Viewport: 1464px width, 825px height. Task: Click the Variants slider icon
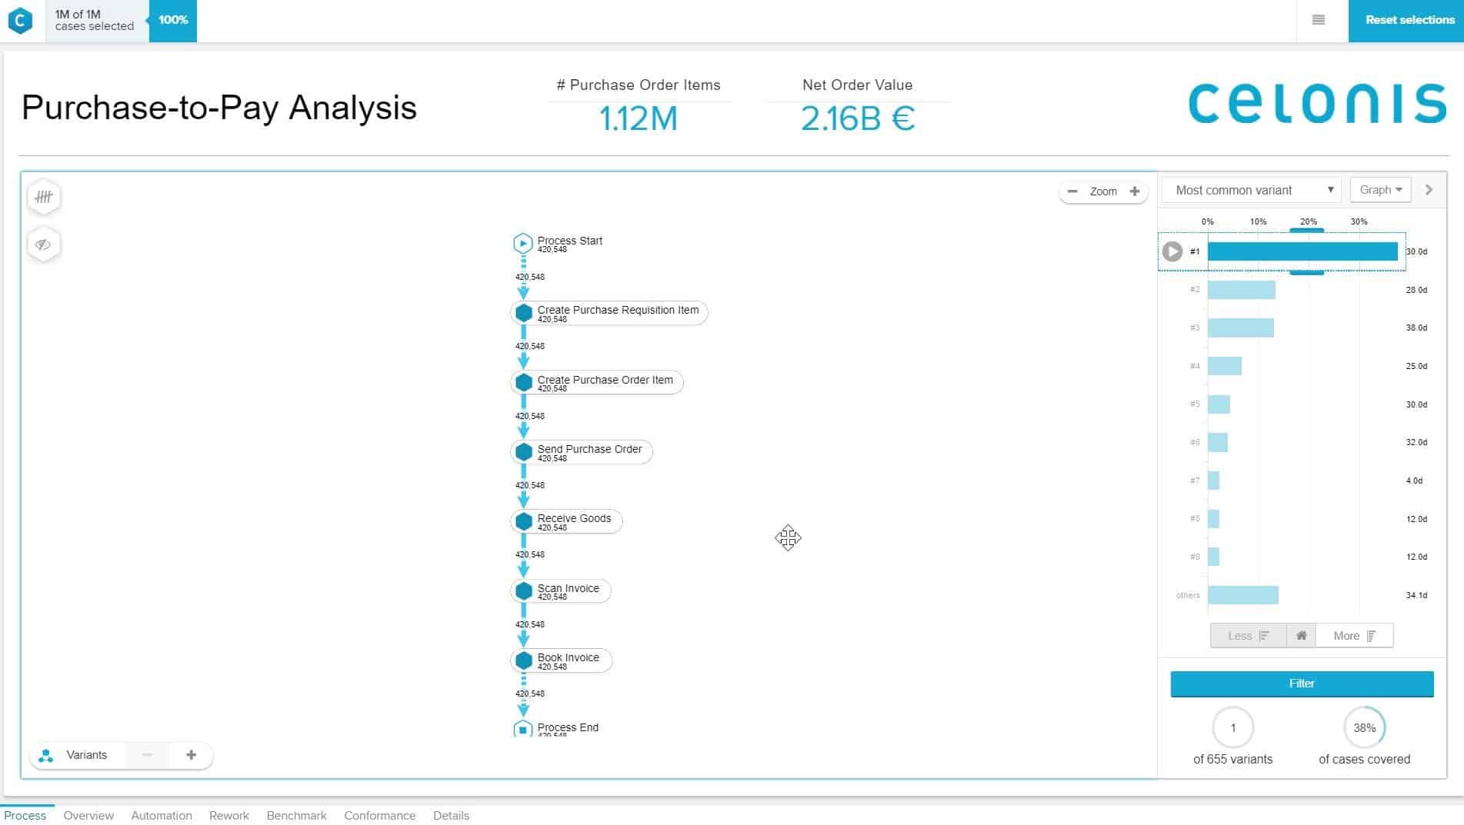46,756
